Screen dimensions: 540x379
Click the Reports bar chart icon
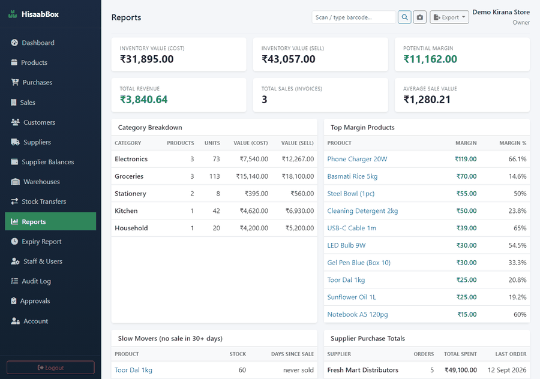pos(14,221)
